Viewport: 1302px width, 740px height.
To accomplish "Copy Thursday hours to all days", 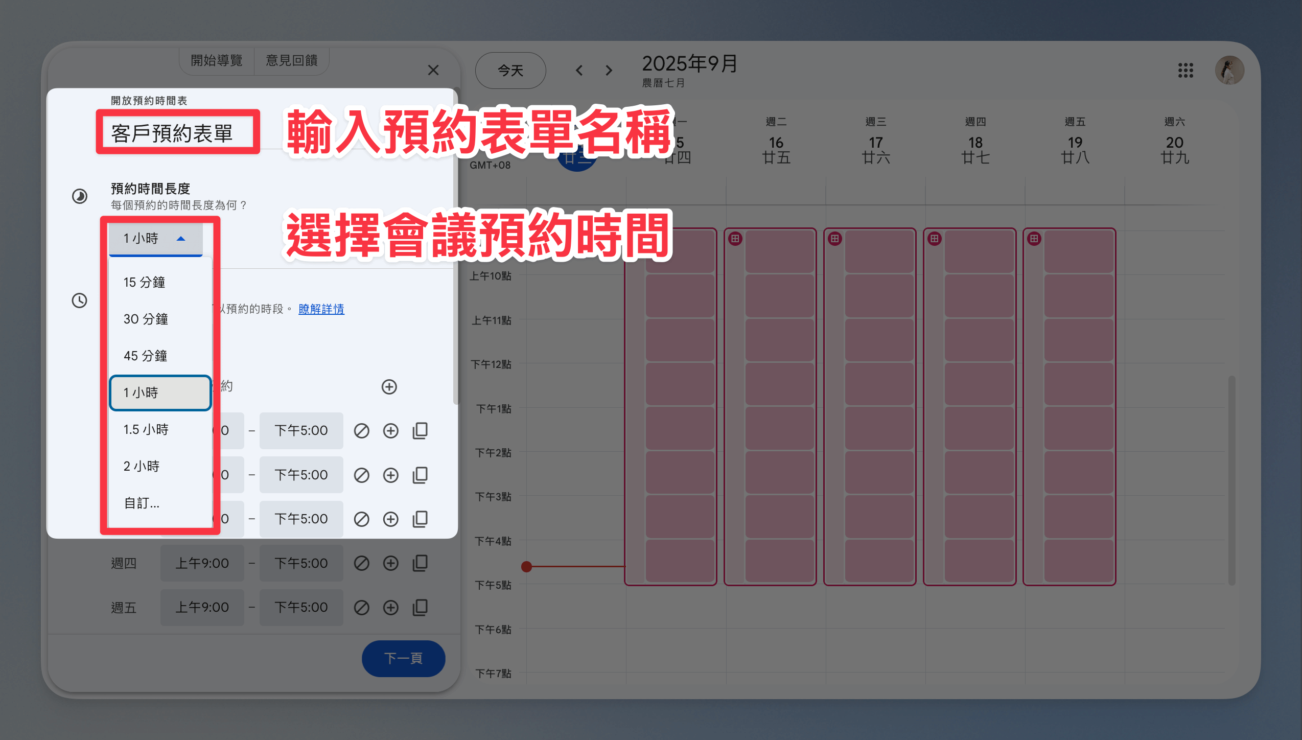I will [420, 563].
